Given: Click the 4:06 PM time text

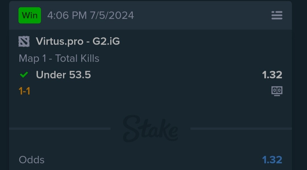Looking at the screenshot, I should pos(67,15).
